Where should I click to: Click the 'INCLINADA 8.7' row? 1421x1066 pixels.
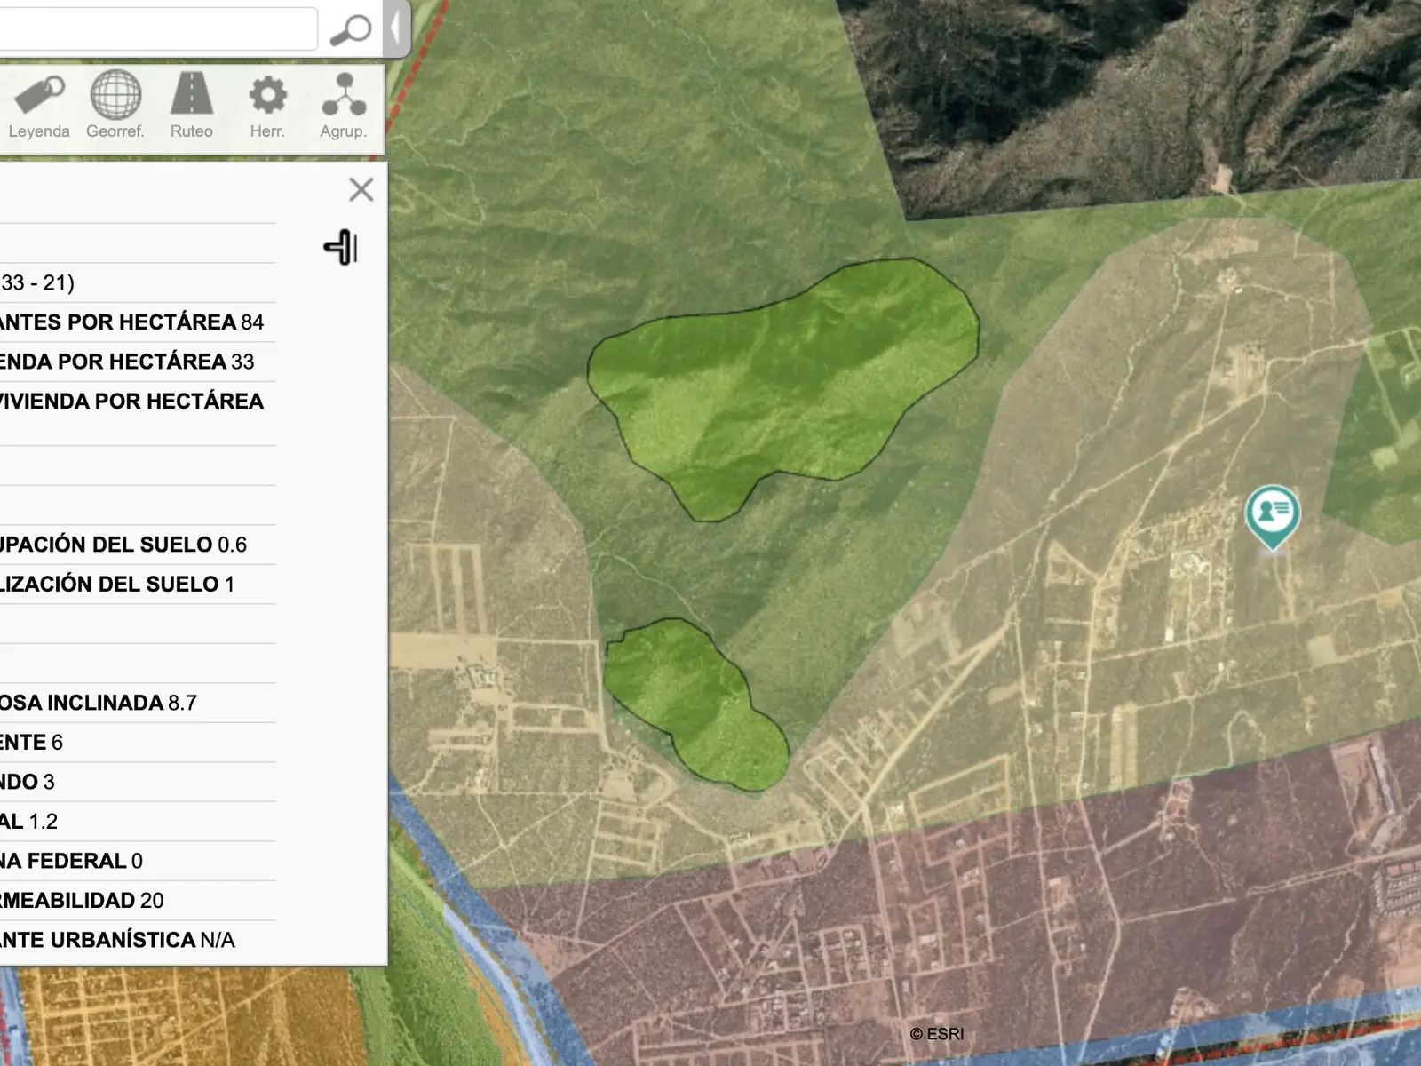pyautogui.click(x=138, y=703)
